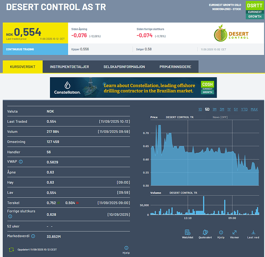The height and width of the screenshot is (257, 265).
Task: Switch to the Kursoversikt tab
Action: [x=23, y=67]
